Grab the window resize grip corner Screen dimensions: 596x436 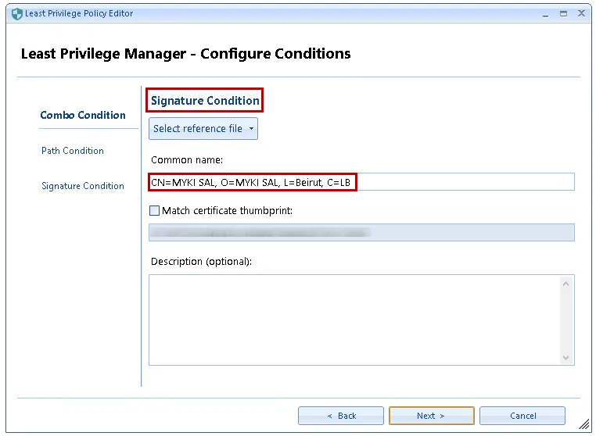tap(583, 424)
